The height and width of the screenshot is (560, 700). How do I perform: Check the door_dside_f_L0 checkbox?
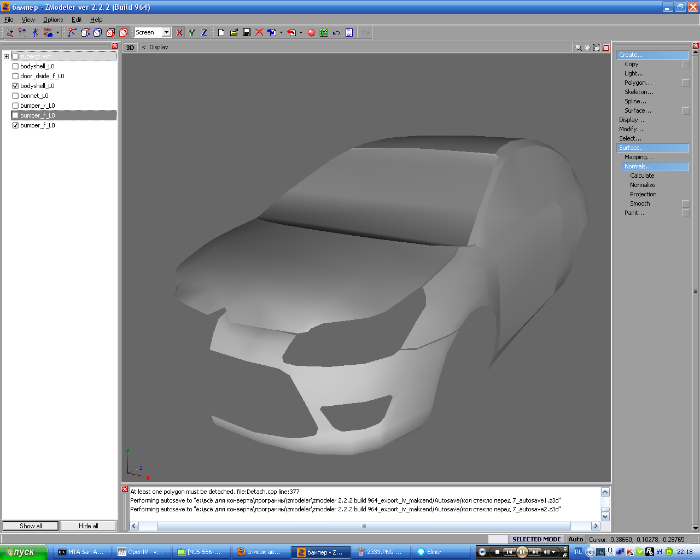pos(15,76)
